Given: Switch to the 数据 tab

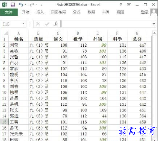Looking at the screenshot, I should [91, 12].
